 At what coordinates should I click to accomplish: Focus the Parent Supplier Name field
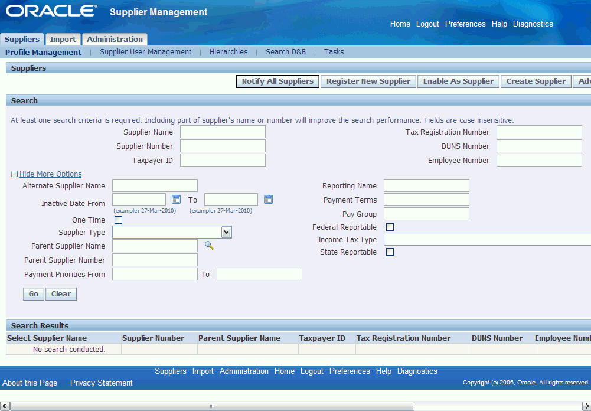click(155, 246)
